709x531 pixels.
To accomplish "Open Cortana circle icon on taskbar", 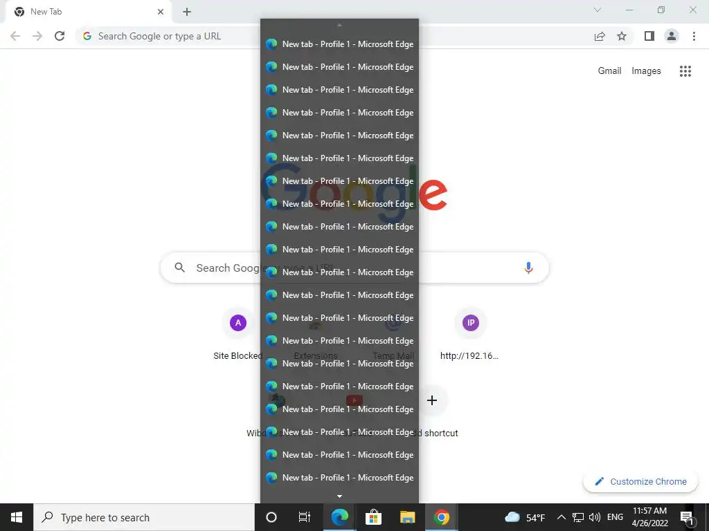I will click(x=271, y=517).
